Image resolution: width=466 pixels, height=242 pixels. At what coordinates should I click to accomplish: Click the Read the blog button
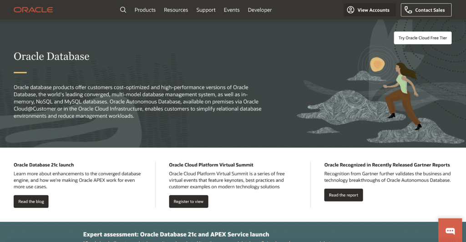click(x=31, y=202)
